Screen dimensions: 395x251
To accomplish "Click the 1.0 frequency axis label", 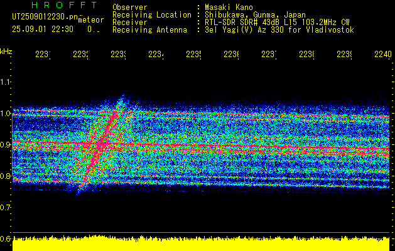I will pyautogui.click(x=5, y=114).
